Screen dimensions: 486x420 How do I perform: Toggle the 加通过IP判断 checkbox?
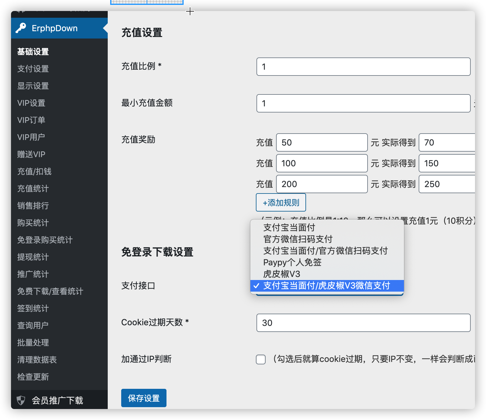(261, 359)
